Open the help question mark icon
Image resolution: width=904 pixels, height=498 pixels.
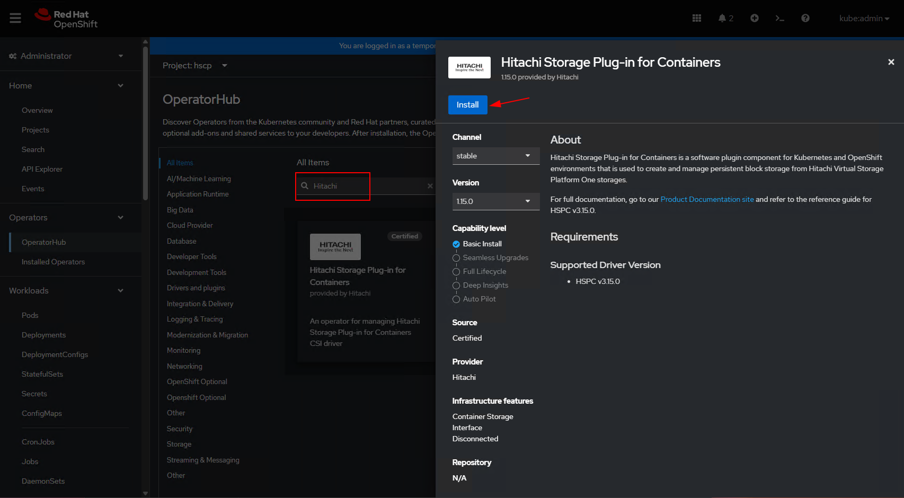[805, 18]
